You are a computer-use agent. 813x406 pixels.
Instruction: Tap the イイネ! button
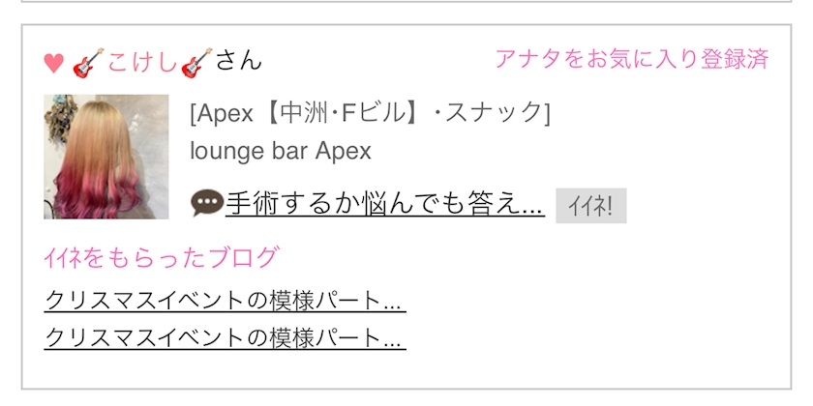[x=591, y=206]
